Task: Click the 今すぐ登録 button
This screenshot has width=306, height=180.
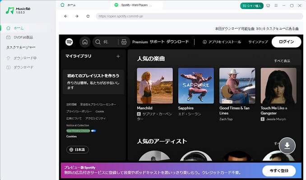Action: (x=279, y=171)
